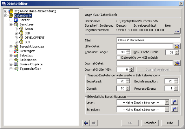Go back with the blue left arrow
Viewport: 185px width, 129px height.
click(86, 123)
